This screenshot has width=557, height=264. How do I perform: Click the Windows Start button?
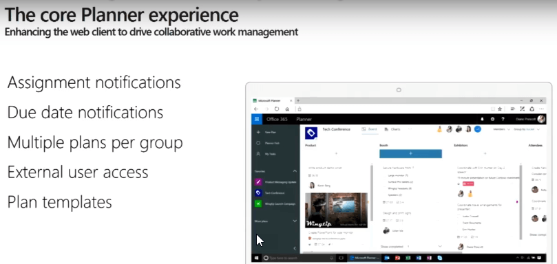[257, 258]
